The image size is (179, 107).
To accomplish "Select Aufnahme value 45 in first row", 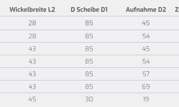I will pyautogui.click(x=146, y=23).
